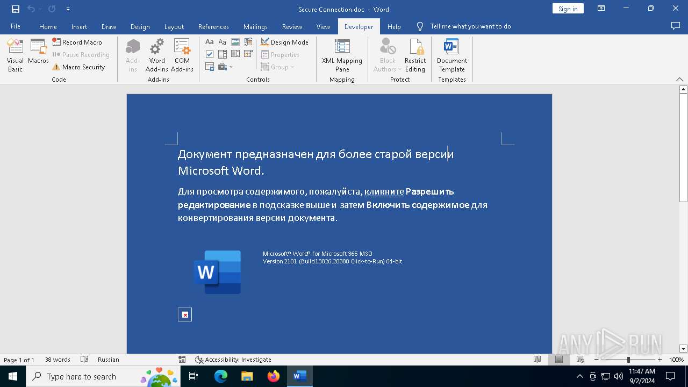Open word count via 38 words
The height and width of the screenshot is (387, 688).
[x=58, y=360]
